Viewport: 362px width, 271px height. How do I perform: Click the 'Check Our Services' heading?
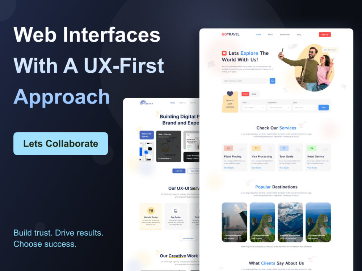click(x=276, y=128)
